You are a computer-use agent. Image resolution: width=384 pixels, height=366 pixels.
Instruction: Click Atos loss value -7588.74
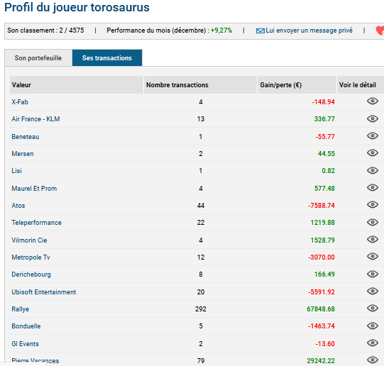point(322,206)
